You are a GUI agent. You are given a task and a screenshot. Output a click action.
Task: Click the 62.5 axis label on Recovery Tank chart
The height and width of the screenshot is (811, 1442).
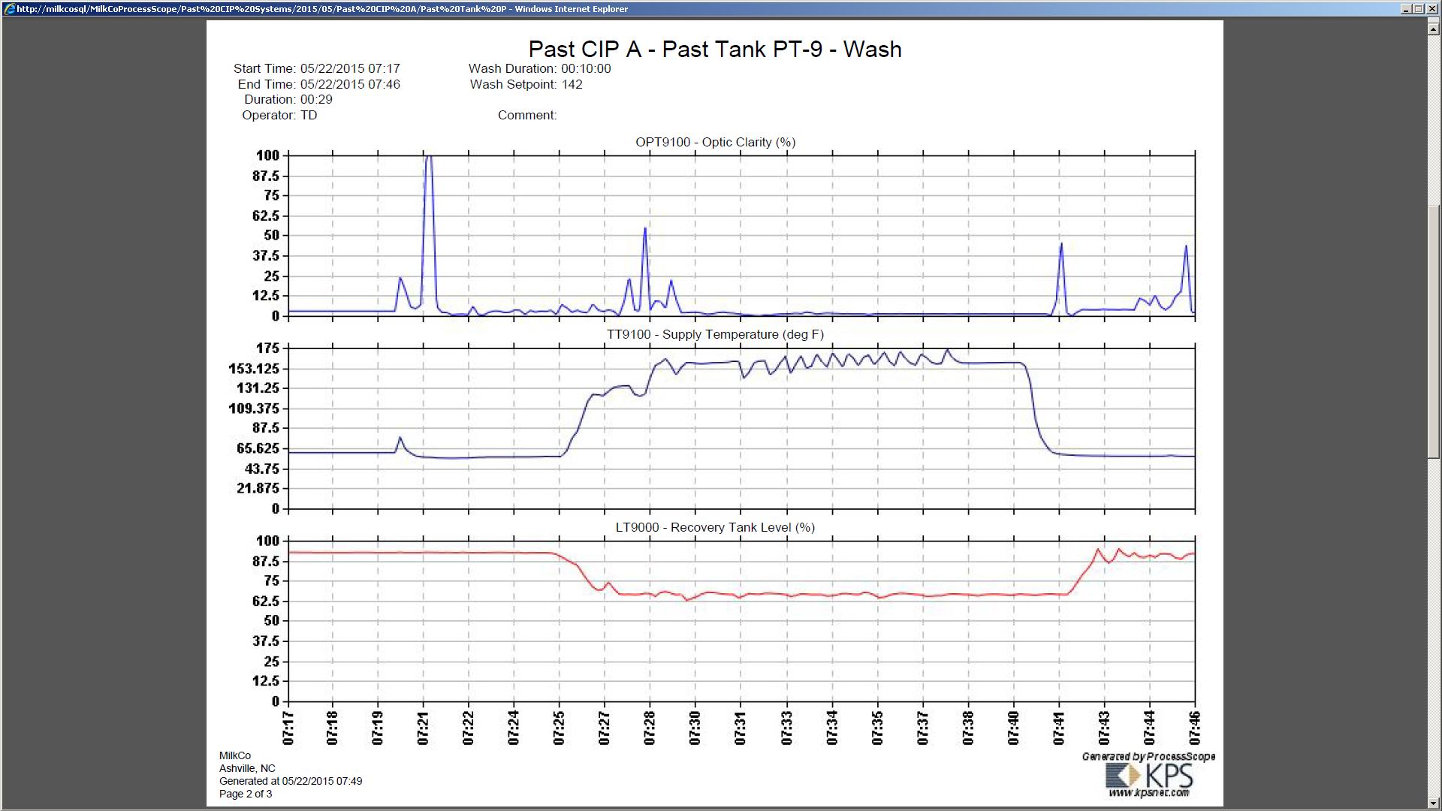point(266,601)
